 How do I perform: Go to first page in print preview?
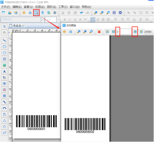pos(107,32)
